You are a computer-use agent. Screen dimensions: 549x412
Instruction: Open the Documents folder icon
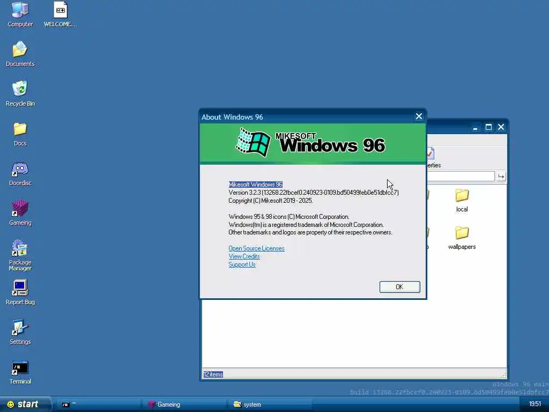click(20, 54)
